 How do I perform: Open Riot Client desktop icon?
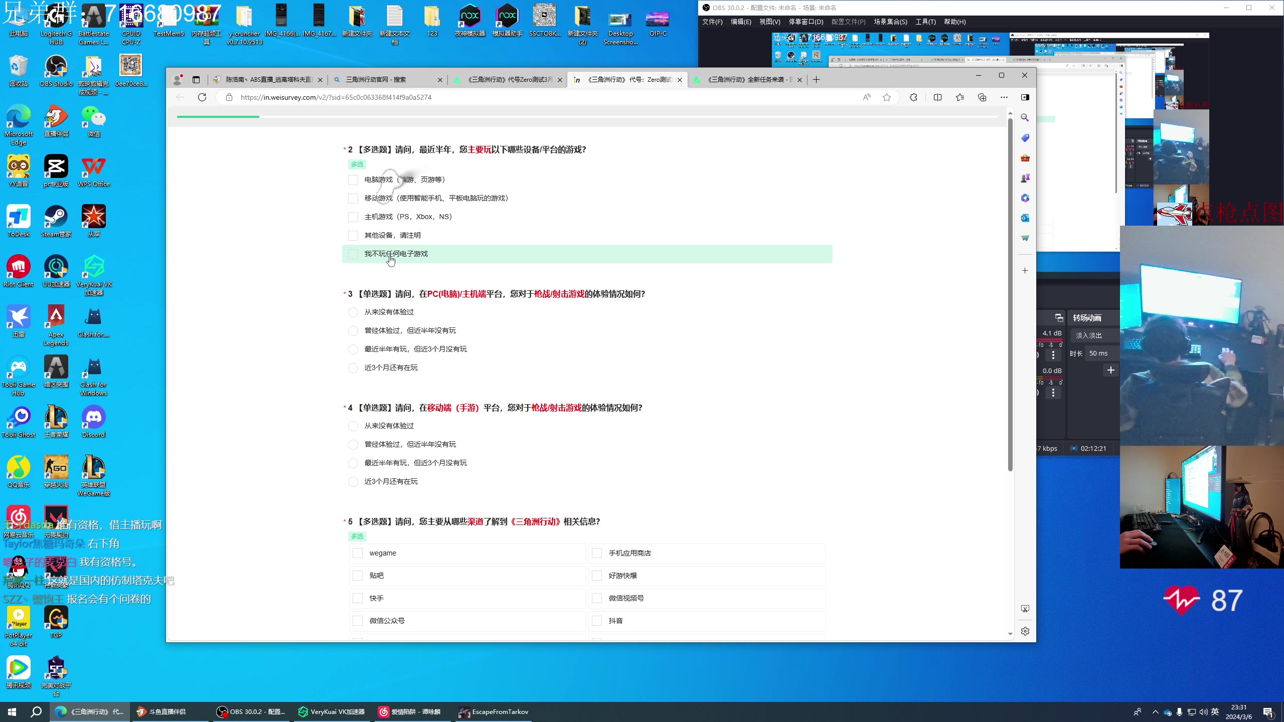tap(19, 271)
